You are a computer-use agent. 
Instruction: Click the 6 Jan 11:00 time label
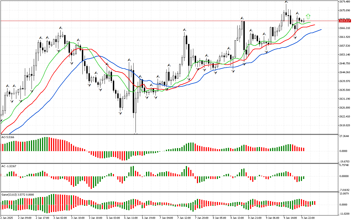pos(131,218)
